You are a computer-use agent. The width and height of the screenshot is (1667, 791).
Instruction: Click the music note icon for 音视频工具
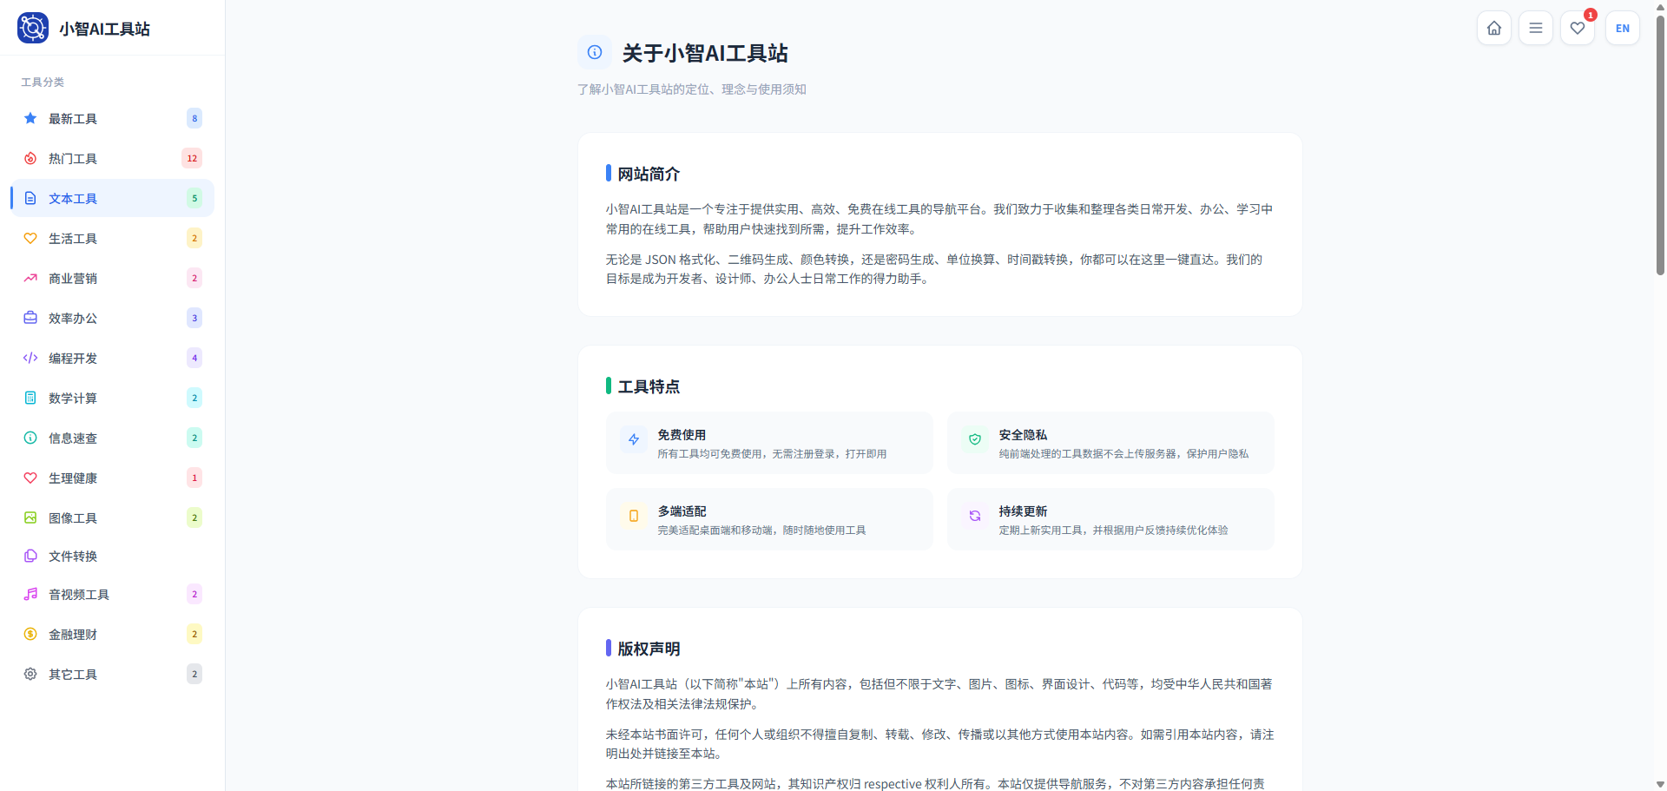click(x=30, y=594)
